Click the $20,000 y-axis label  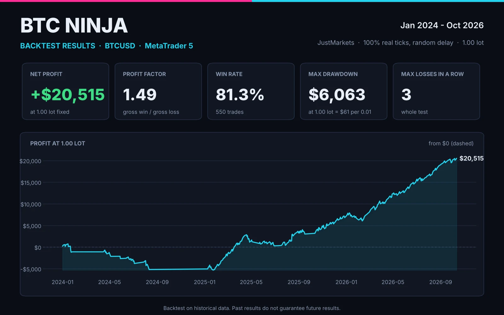31,161
